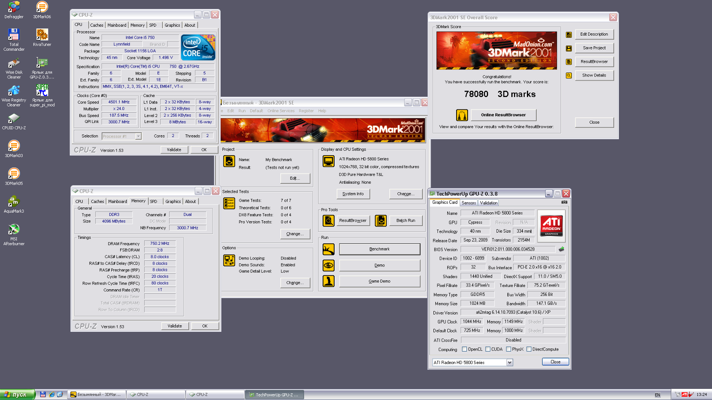Click the Game Demo icon
This screenshot has width=712, height=400.
click(328, 281)
